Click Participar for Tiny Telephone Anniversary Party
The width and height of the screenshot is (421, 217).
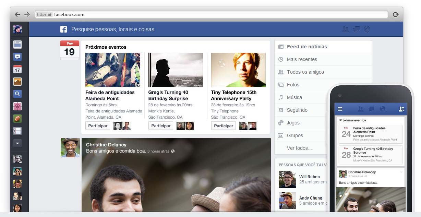click(x=224, y=126)
